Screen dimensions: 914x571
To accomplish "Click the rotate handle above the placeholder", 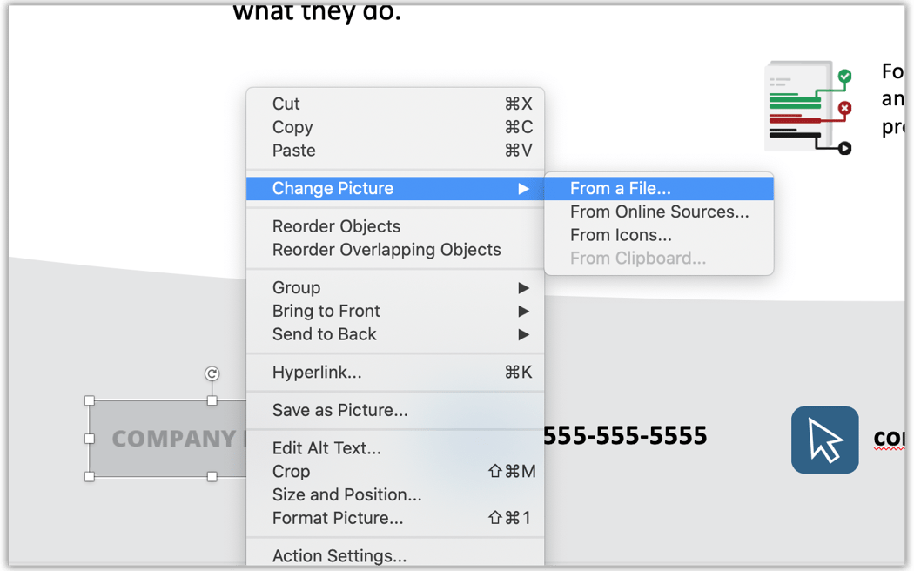I will (x=210, y=373).
